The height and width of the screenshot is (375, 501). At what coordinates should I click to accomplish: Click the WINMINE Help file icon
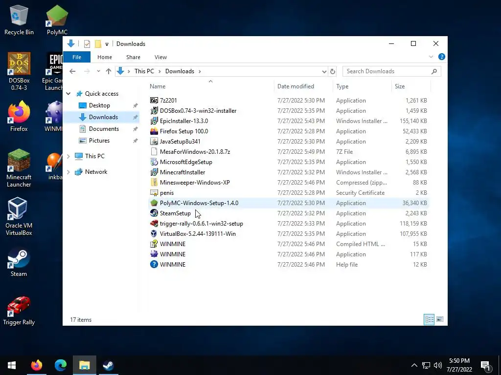[154, 264]
